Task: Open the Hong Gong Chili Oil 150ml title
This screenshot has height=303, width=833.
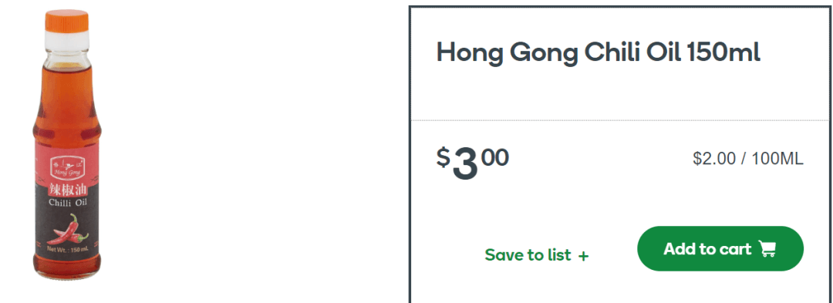Action: click(x=599, y=53)
